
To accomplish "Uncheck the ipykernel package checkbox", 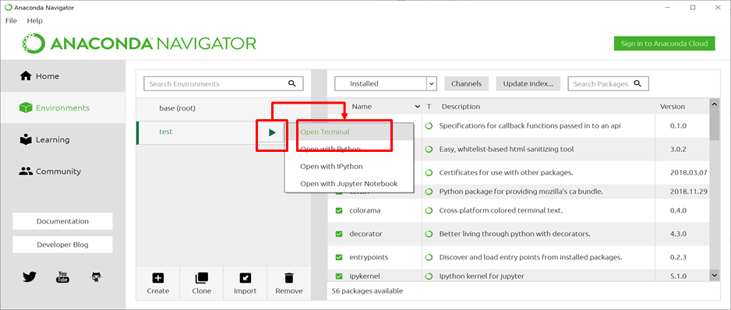I will [x=339, y=276].
